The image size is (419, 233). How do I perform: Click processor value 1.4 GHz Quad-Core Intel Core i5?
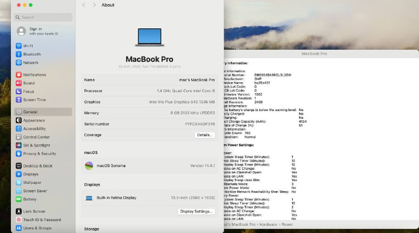(186, 91)
